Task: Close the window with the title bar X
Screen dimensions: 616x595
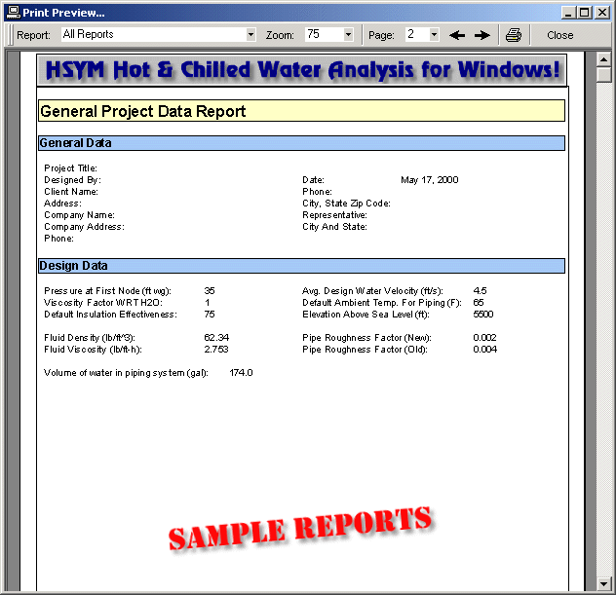Action: click(601, 12)
